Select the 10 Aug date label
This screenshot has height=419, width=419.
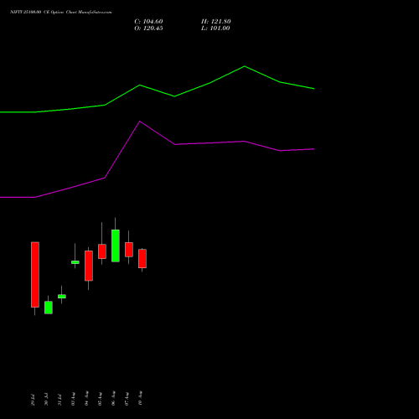pos(140,398)
